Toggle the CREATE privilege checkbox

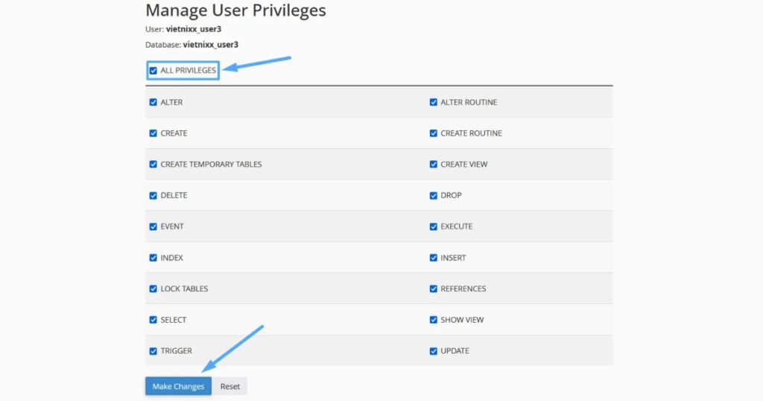(x=153, y=133)
